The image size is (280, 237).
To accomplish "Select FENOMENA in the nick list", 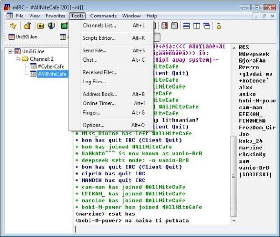I will pos(252,121).
